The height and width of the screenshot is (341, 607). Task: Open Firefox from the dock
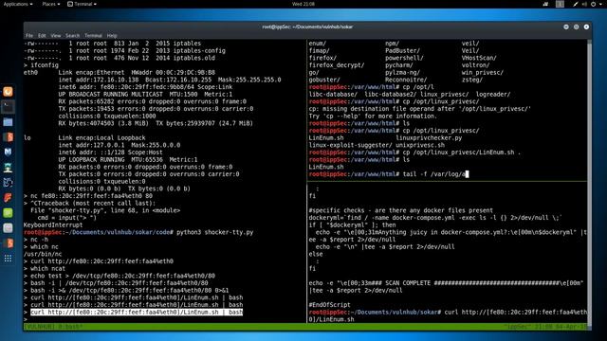click(8, 92)
